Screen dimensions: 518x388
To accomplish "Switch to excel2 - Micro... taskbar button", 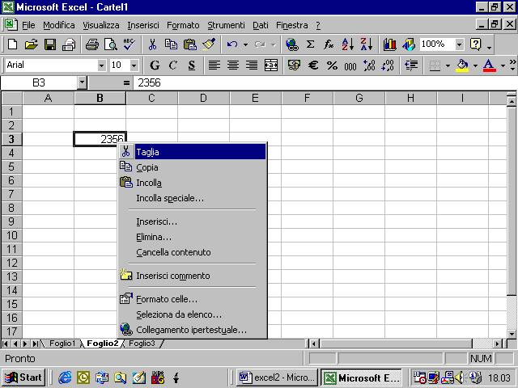I will tap(277, 377).
